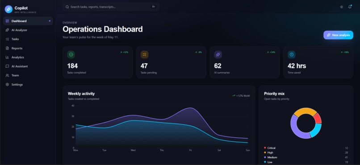Click the trend arrow icon beside +12% WoW
The image size is (360, 165).
click(234, 95)
